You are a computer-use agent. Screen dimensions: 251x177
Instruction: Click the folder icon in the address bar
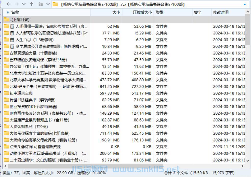click(x=56, y=4)
